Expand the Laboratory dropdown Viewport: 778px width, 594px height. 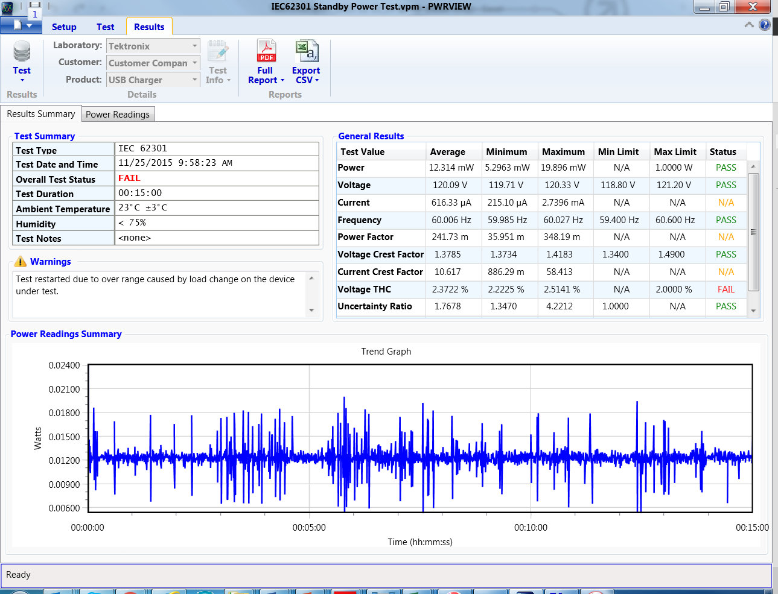click(x=194, y=46)
